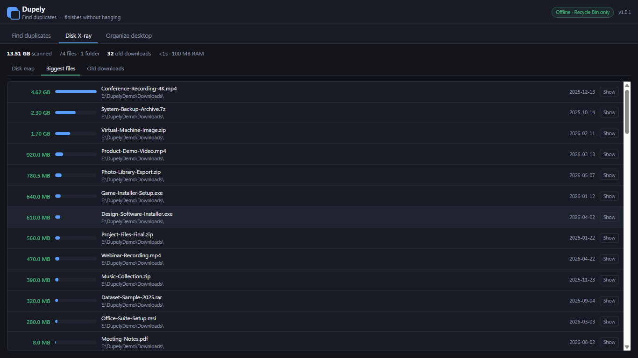Click the Offline · Recycle Bin only badge

(x=582, y=13)
